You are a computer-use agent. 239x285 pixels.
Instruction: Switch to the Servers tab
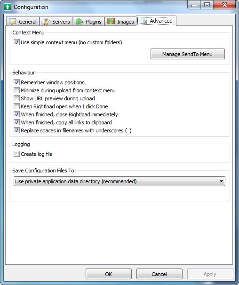point(56,22)
